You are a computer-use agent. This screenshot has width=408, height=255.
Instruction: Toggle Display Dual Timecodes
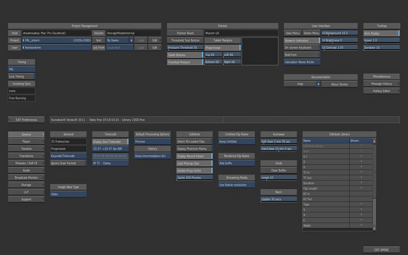110,142
